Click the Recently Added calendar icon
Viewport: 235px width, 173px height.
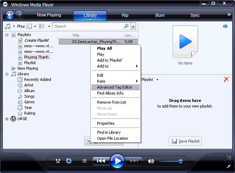20,79
